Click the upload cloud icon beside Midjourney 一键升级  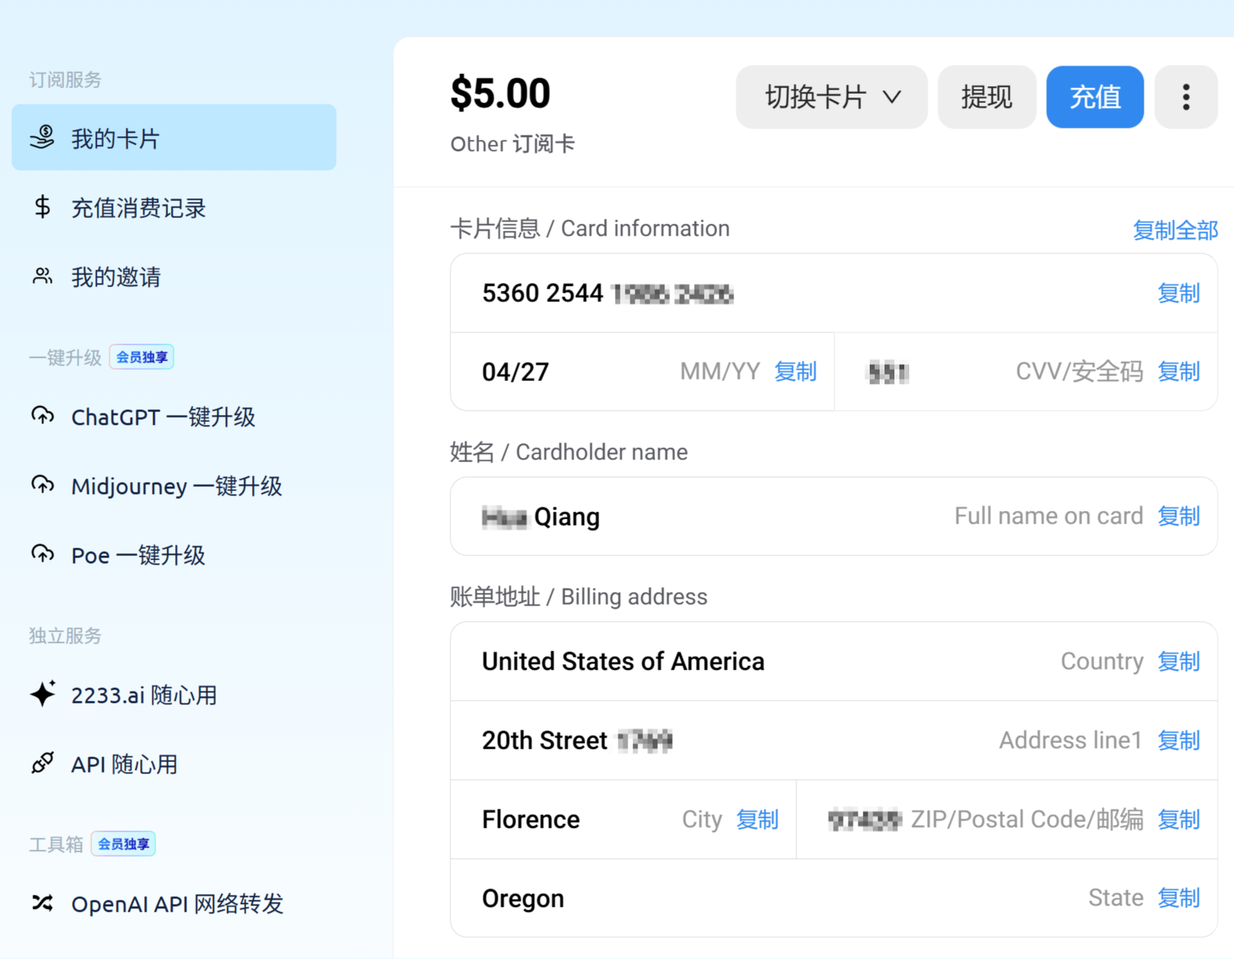[42, 485]
